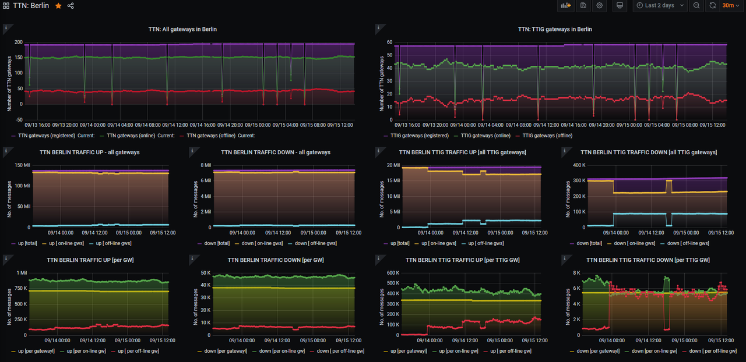Open the dashboard search grid icon

tap(6, 6)
